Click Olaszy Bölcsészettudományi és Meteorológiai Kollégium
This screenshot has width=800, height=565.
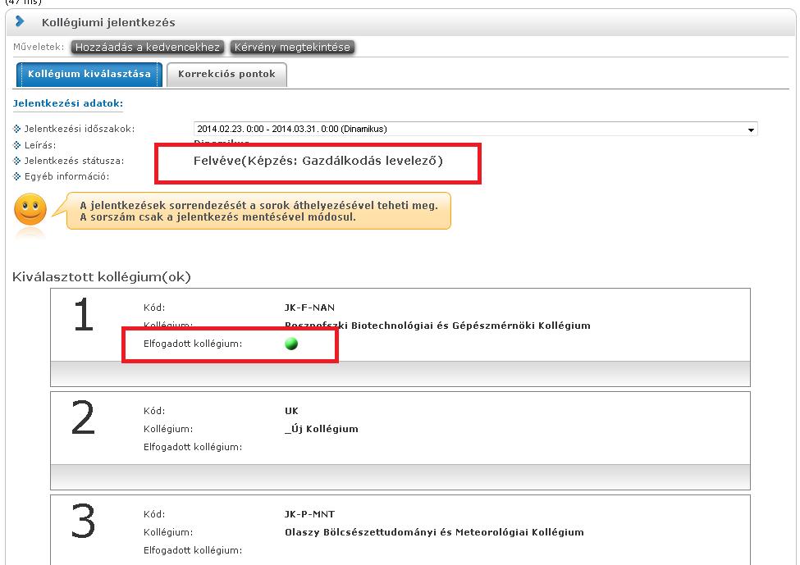click(434, 532)
